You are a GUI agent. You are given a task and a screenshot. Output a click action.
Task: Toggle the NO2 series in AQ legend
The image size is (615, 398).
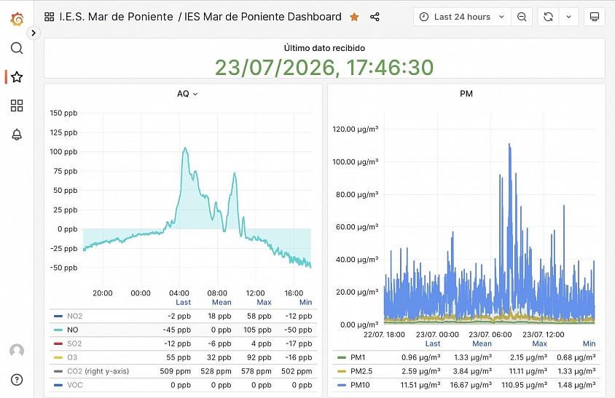tap(74, 316)
